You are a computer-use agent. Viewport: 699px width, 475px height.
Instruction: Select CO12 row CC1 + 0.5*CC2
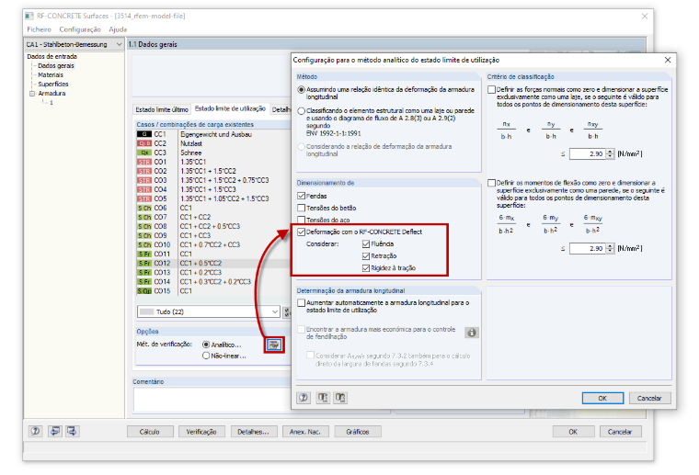pos(214,263)
